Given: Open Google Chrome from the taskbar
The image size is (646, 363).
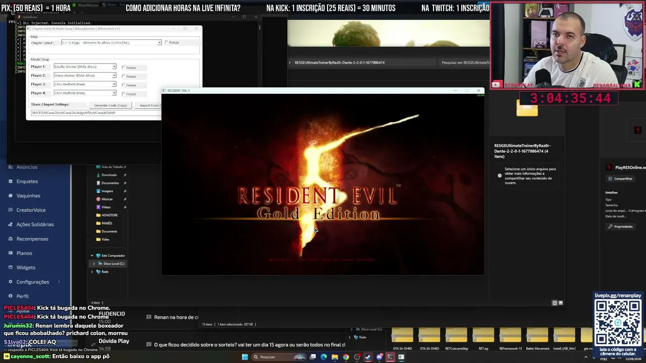Looking at the screenshot, I should (346, 357).
